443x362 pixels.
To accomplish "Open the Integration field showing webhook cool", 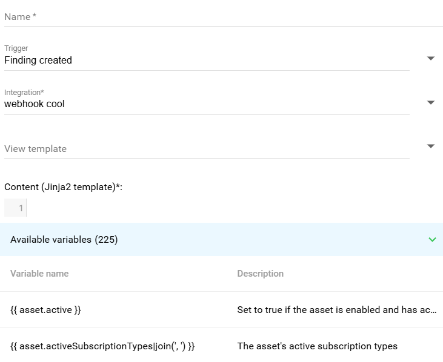I will 206,104.
